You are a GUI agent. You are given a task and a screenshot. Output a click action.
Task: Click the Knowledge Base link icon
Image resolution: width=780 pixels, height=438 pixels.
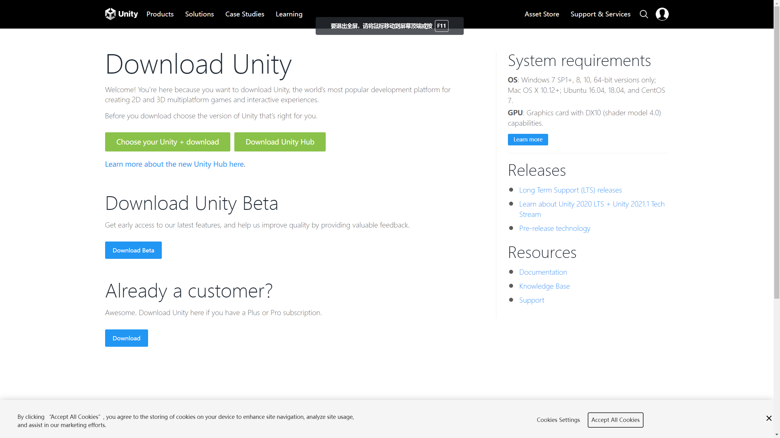pos(544,286)
